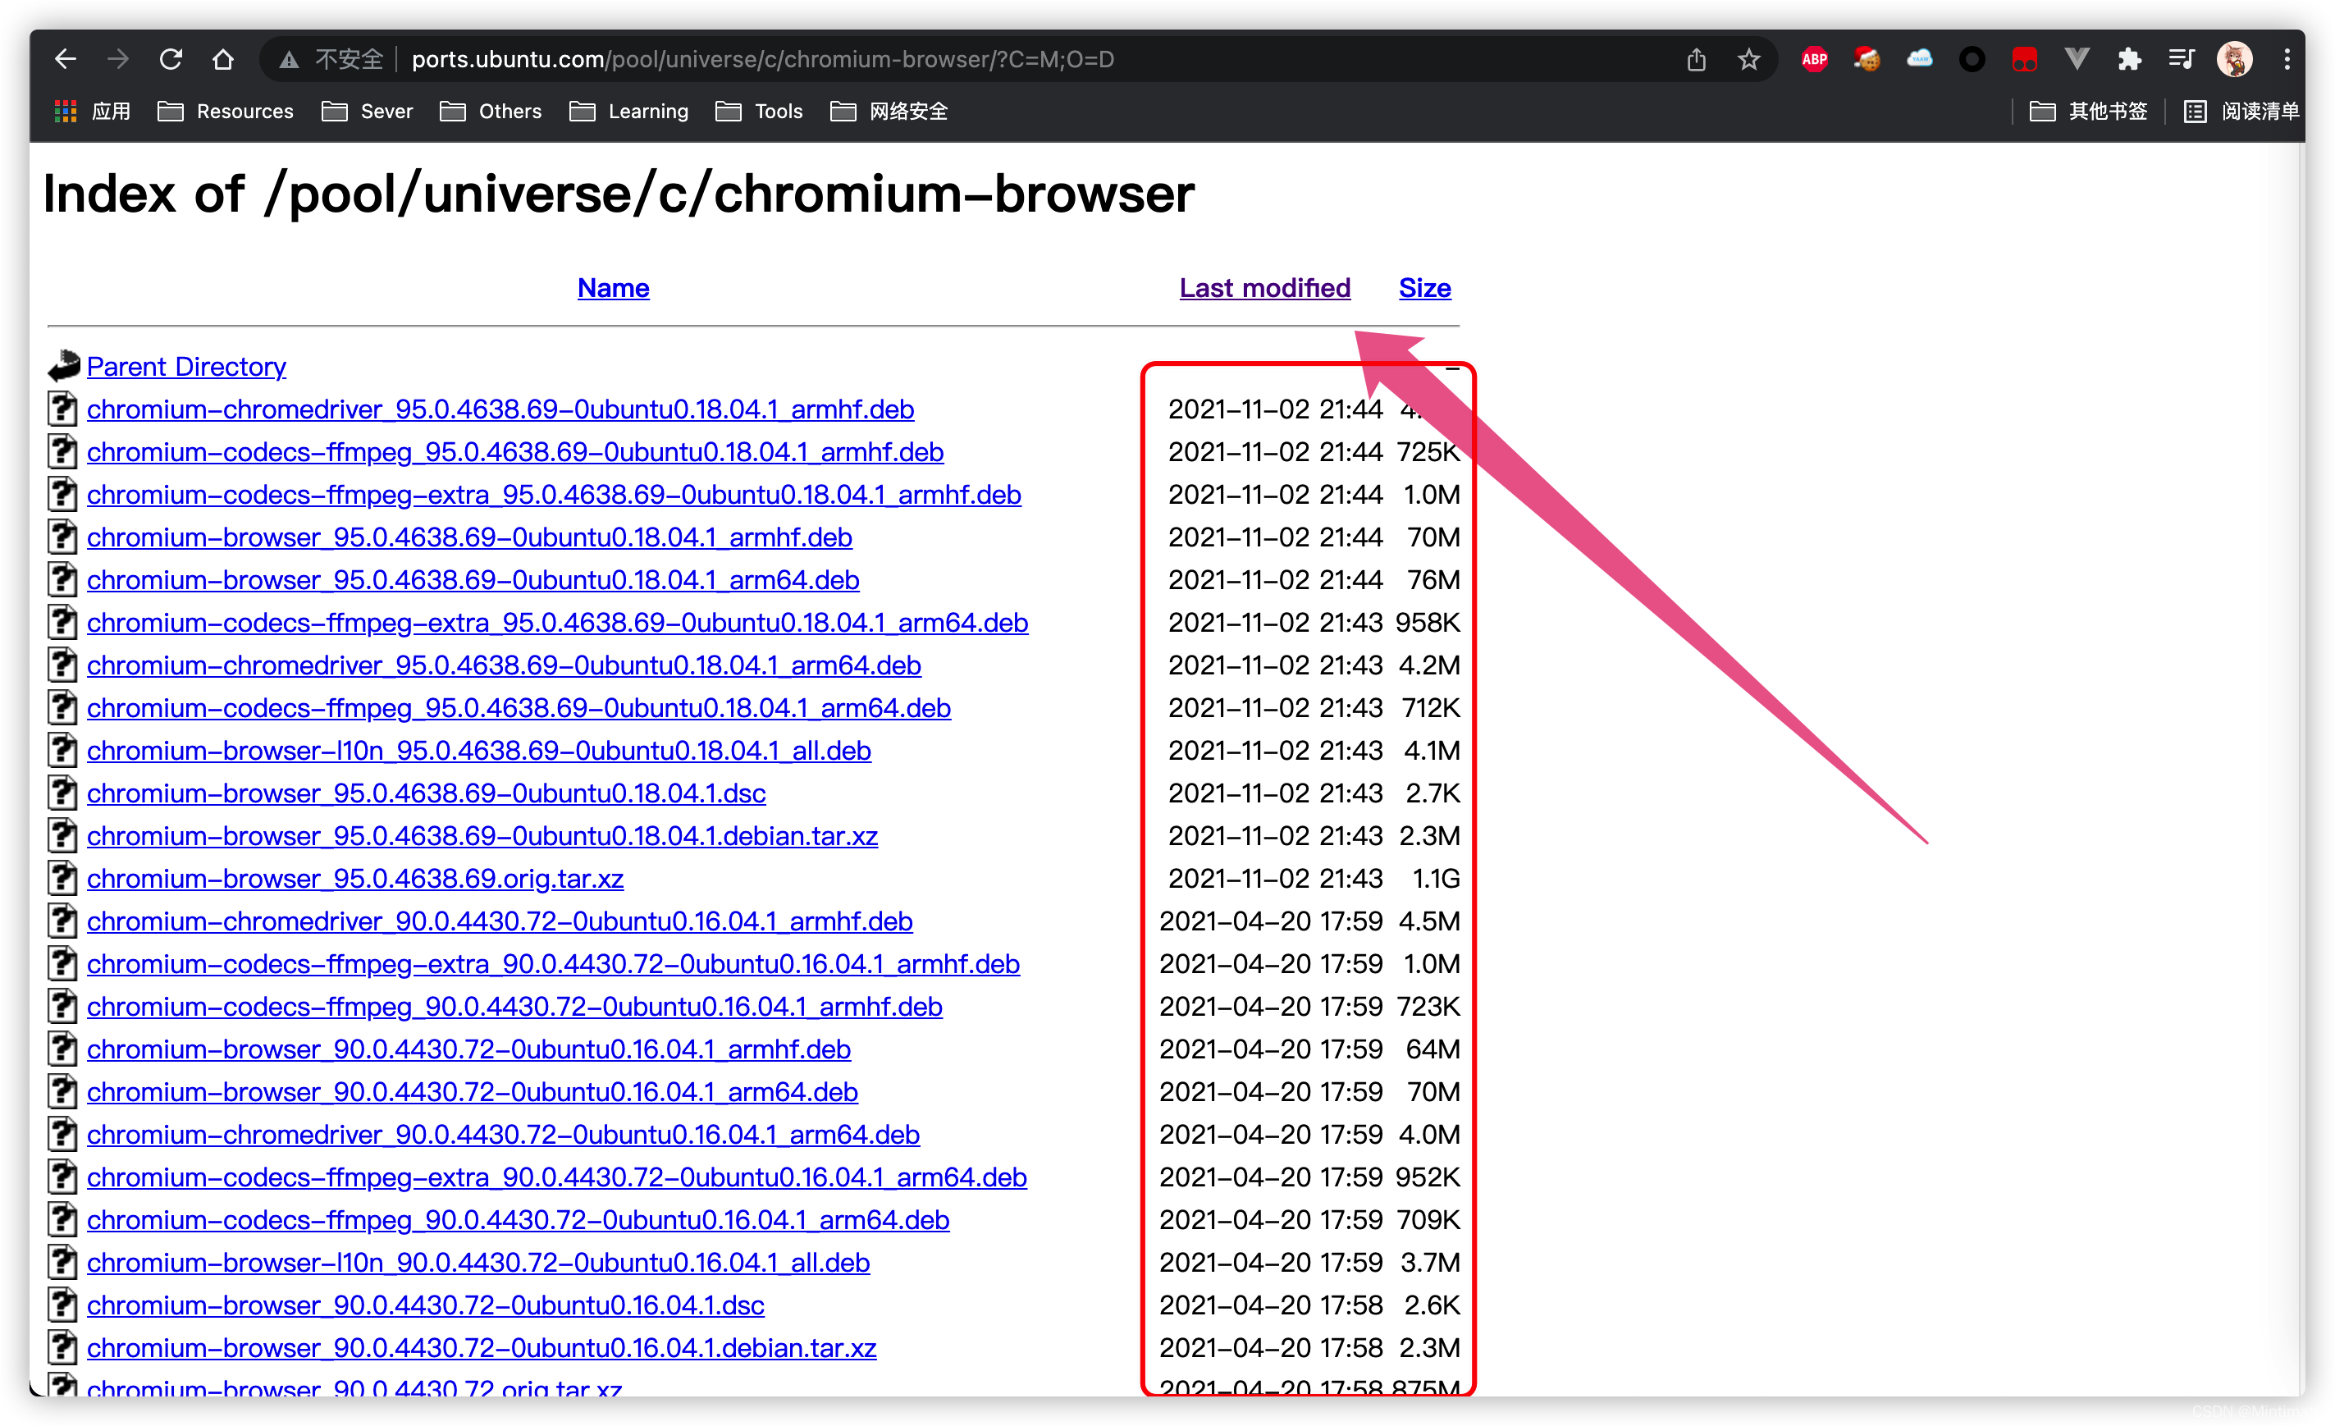
Task: Open the ABP Adblock Plus extension
Action: [x=1815, y=60]
